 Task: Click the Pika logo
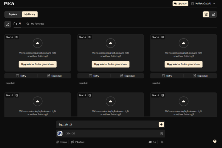pos(9,3)
